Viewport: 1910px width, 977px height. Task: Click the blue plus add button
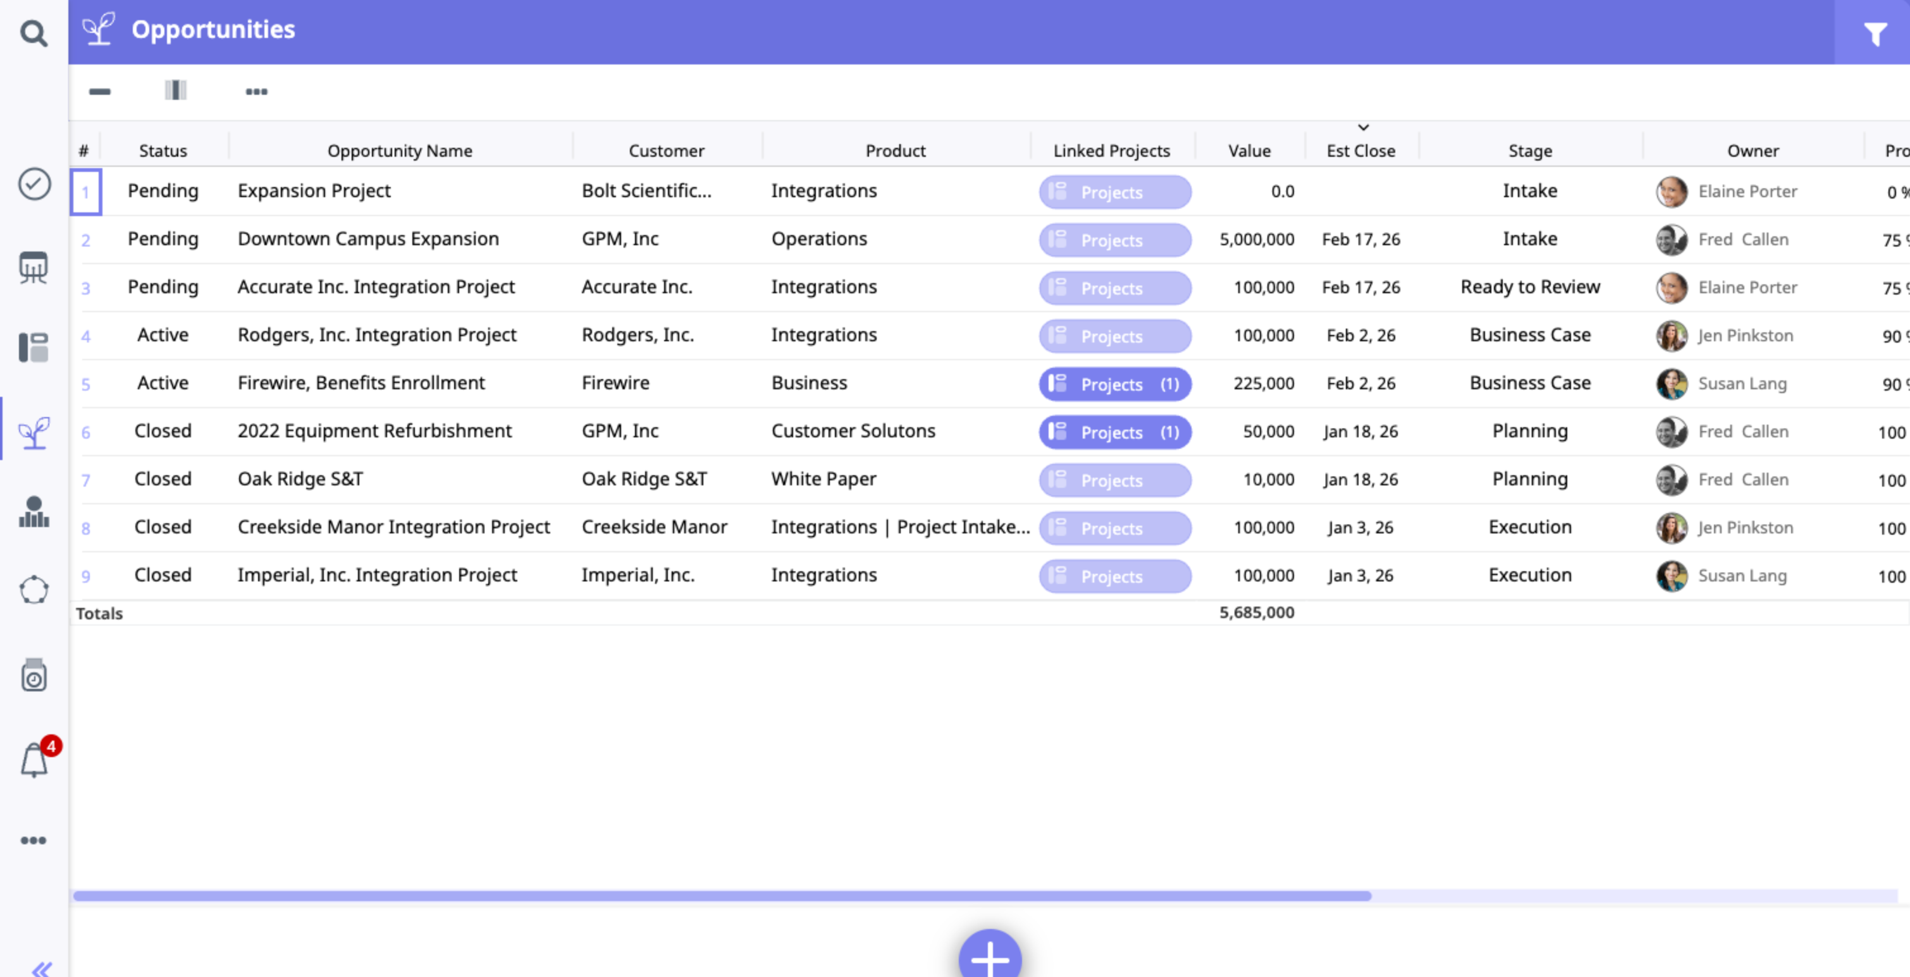coord(989,959)
